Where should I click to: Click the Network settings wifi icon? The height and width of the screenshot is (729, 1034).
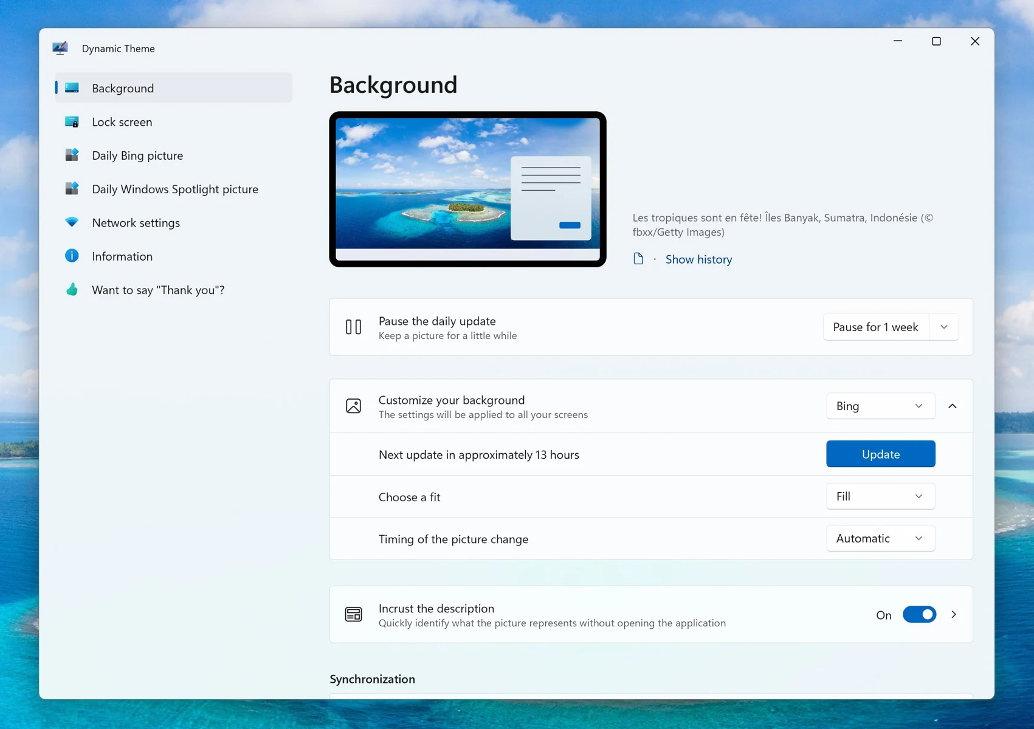72,222
